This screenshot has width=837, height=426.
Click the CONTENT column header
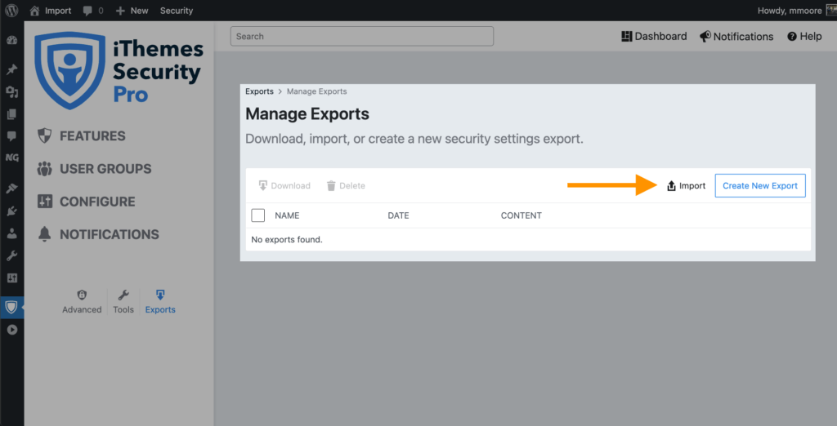[521, 215]
